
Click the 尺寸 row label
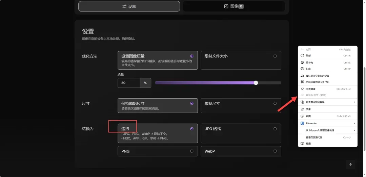(x=86, y=103)
